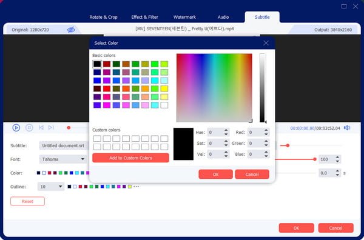Viewport: 364px width, 240px height.
Task: Expand the Outline width dropdown
Action: click(51, 187)
